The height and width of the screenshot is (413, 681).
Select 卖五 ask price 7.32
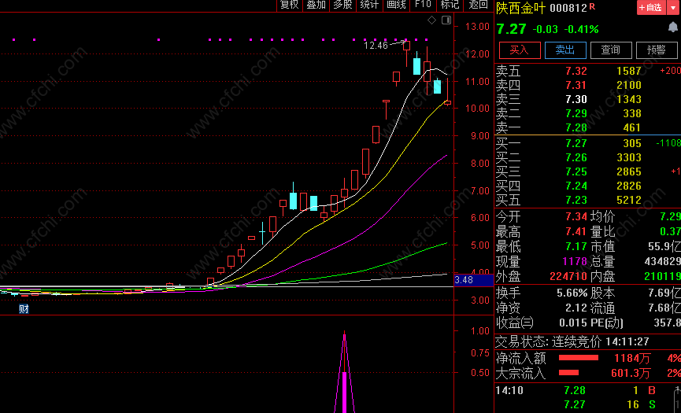click(x=576, y=71)
